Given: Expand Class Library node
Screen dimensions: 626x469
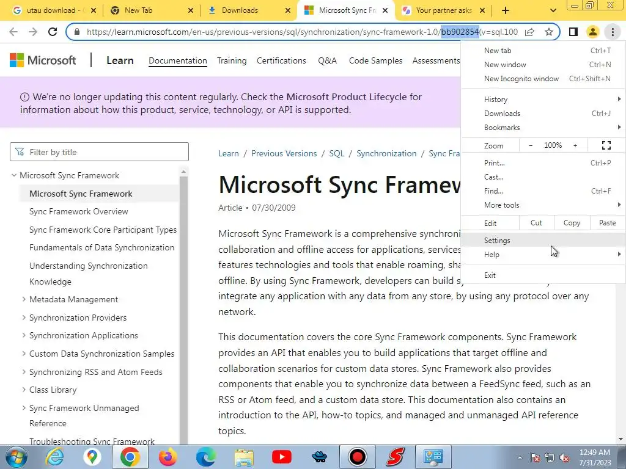Looking at the screenshot, I should [x=24, y=390].
